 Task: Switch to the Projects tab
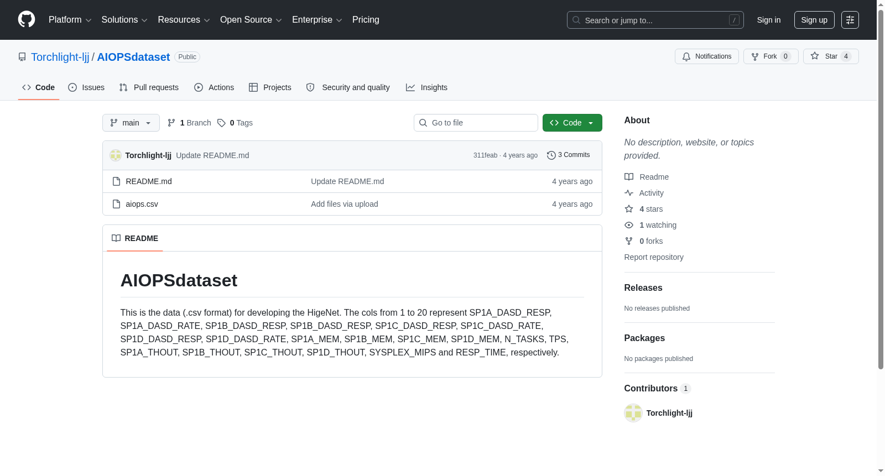pyautogui.click(x=270, y=87)
